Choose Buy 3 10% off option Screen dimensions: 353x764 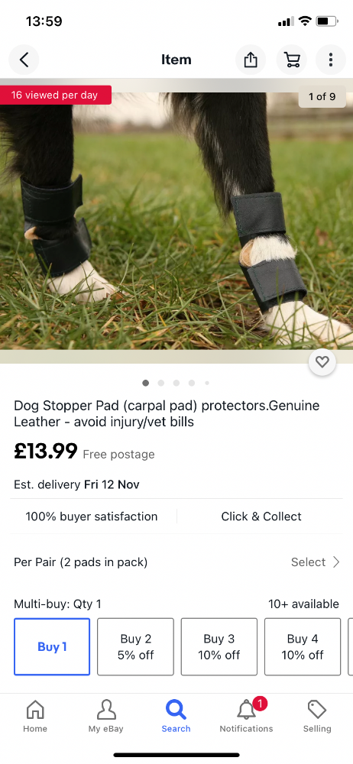pyautogui.click(x=219, y=646)
